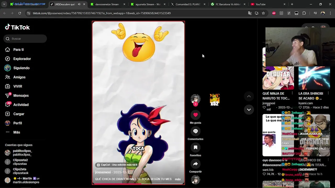Go to next video down arrow

click(x=249, y=109)
